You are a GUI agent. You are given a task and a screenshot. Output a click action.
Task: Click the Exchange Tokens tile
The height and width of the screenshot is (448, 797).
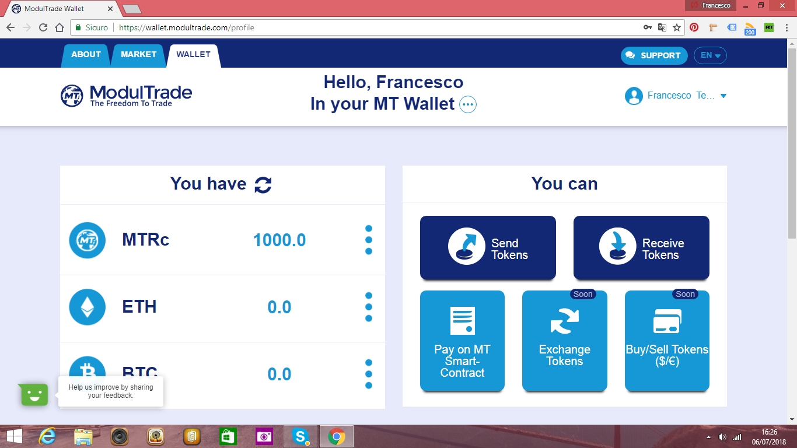pos(565,341)
